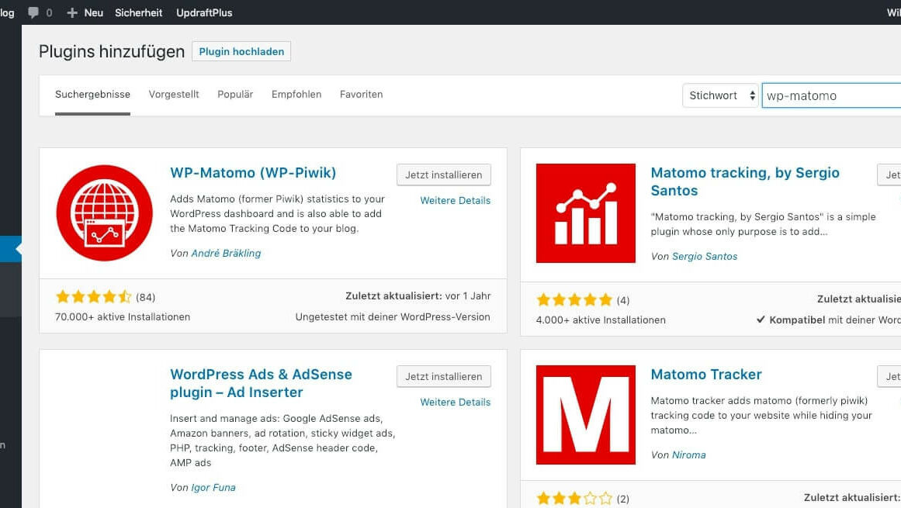Screen dimensions: 901x508
Task: Click the Matomo Tracker description text
Action: (761, 415)
